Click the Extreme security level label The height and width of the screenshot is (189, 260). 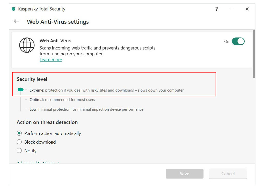click(37, 90)
